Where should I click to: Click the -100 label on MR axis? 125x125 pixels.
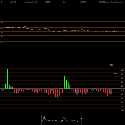click(x=122, y=110)
